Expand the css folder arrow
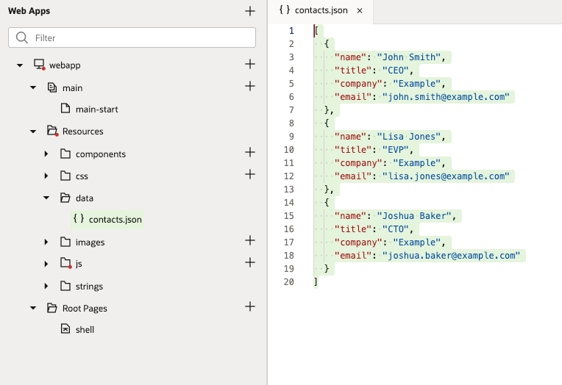The image size is (562, 385). tap(46, 176)
